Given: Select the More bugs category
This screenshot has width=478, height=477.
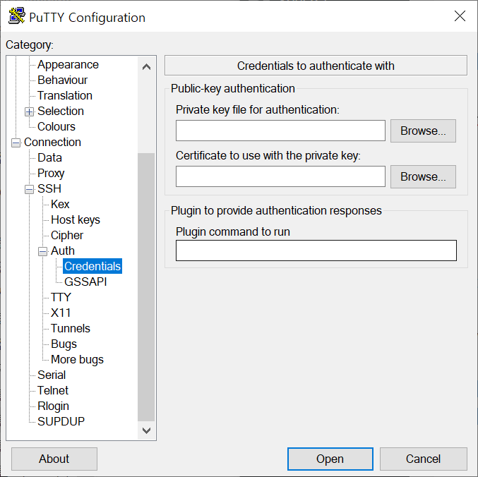Looking at the screenshot, I should pyautogui.click(x=77, y=360).
